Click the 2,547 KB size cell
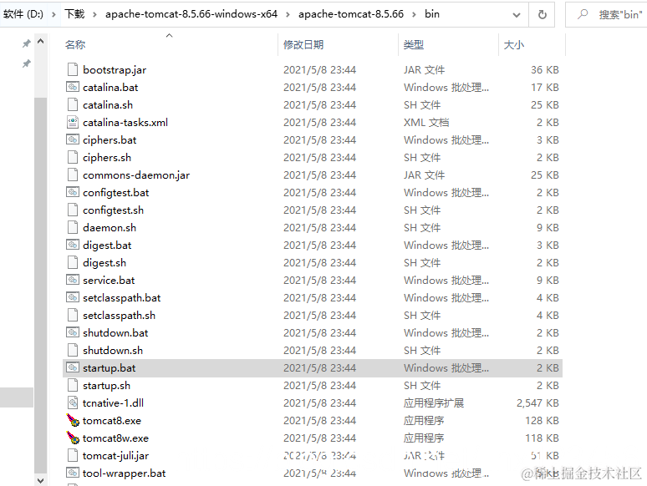 [537, 402]
